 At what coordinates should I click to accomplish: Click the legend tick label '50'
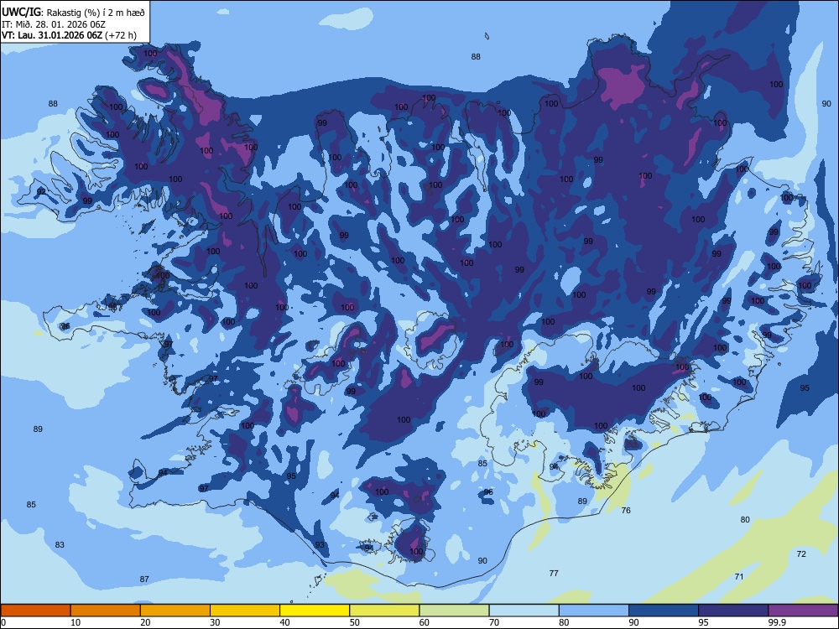354,622
